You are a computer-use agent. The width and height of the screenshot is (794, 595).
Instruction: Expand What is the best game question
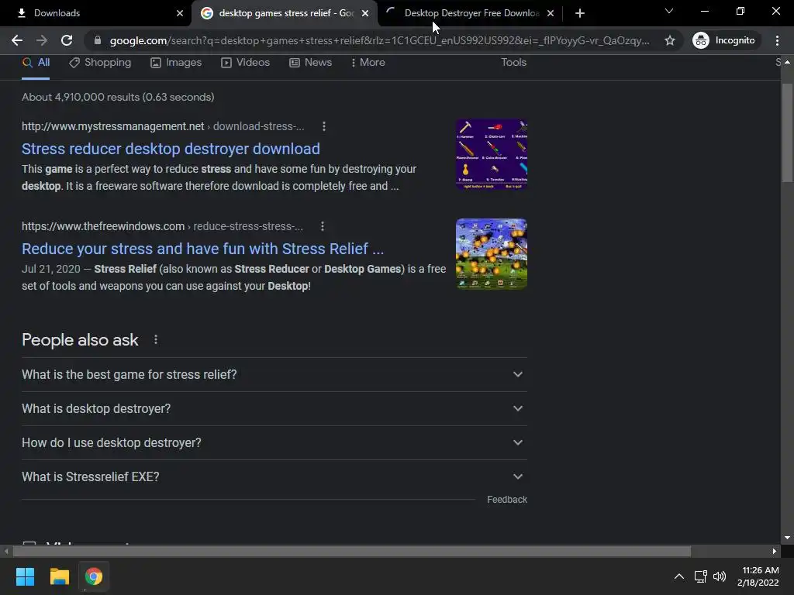click(x=274, y=375)
